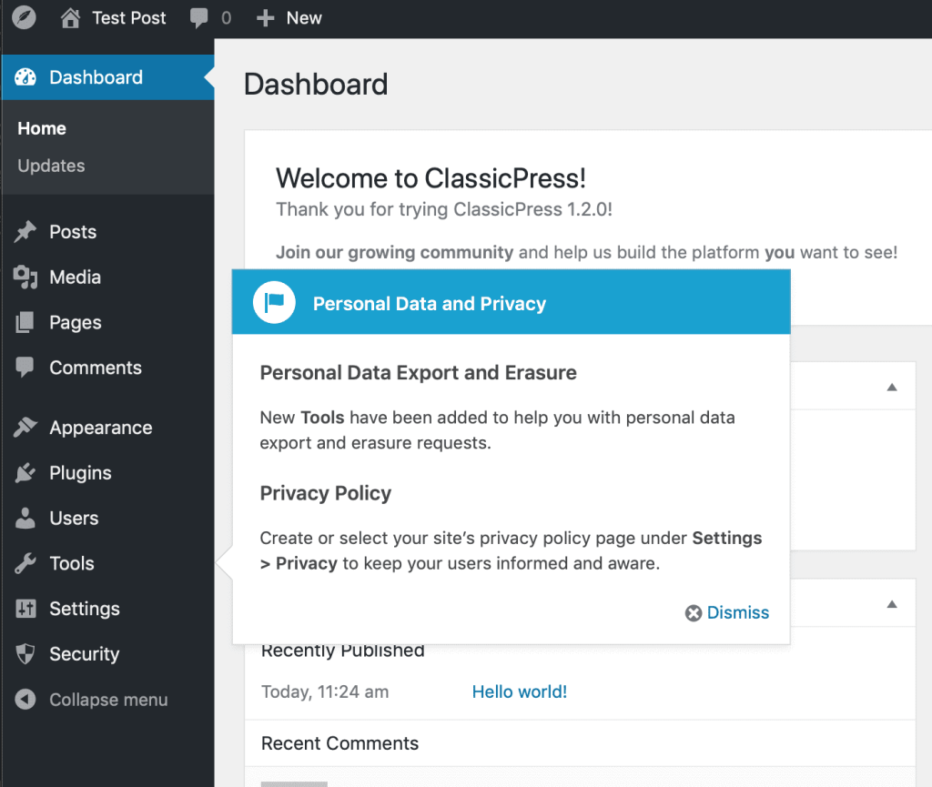Click the plus icon next to New
Screen dimensions: 932x787
click(265, 18)
